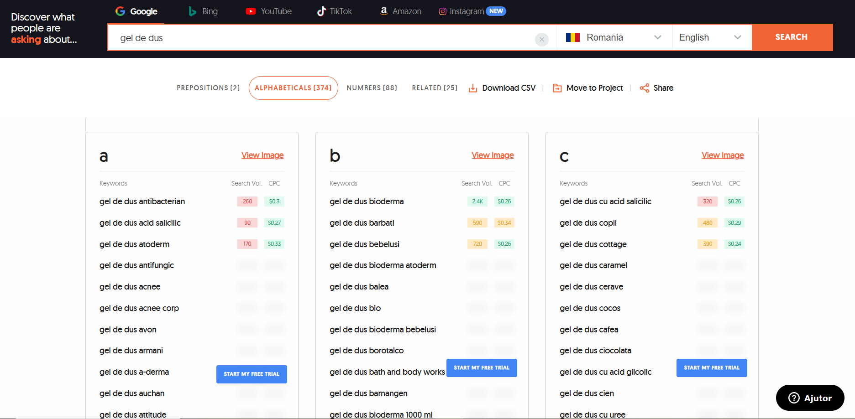Click the YouTube play icon
The height and width of the screenshot is (419, 855).
(x=251, y=11)
